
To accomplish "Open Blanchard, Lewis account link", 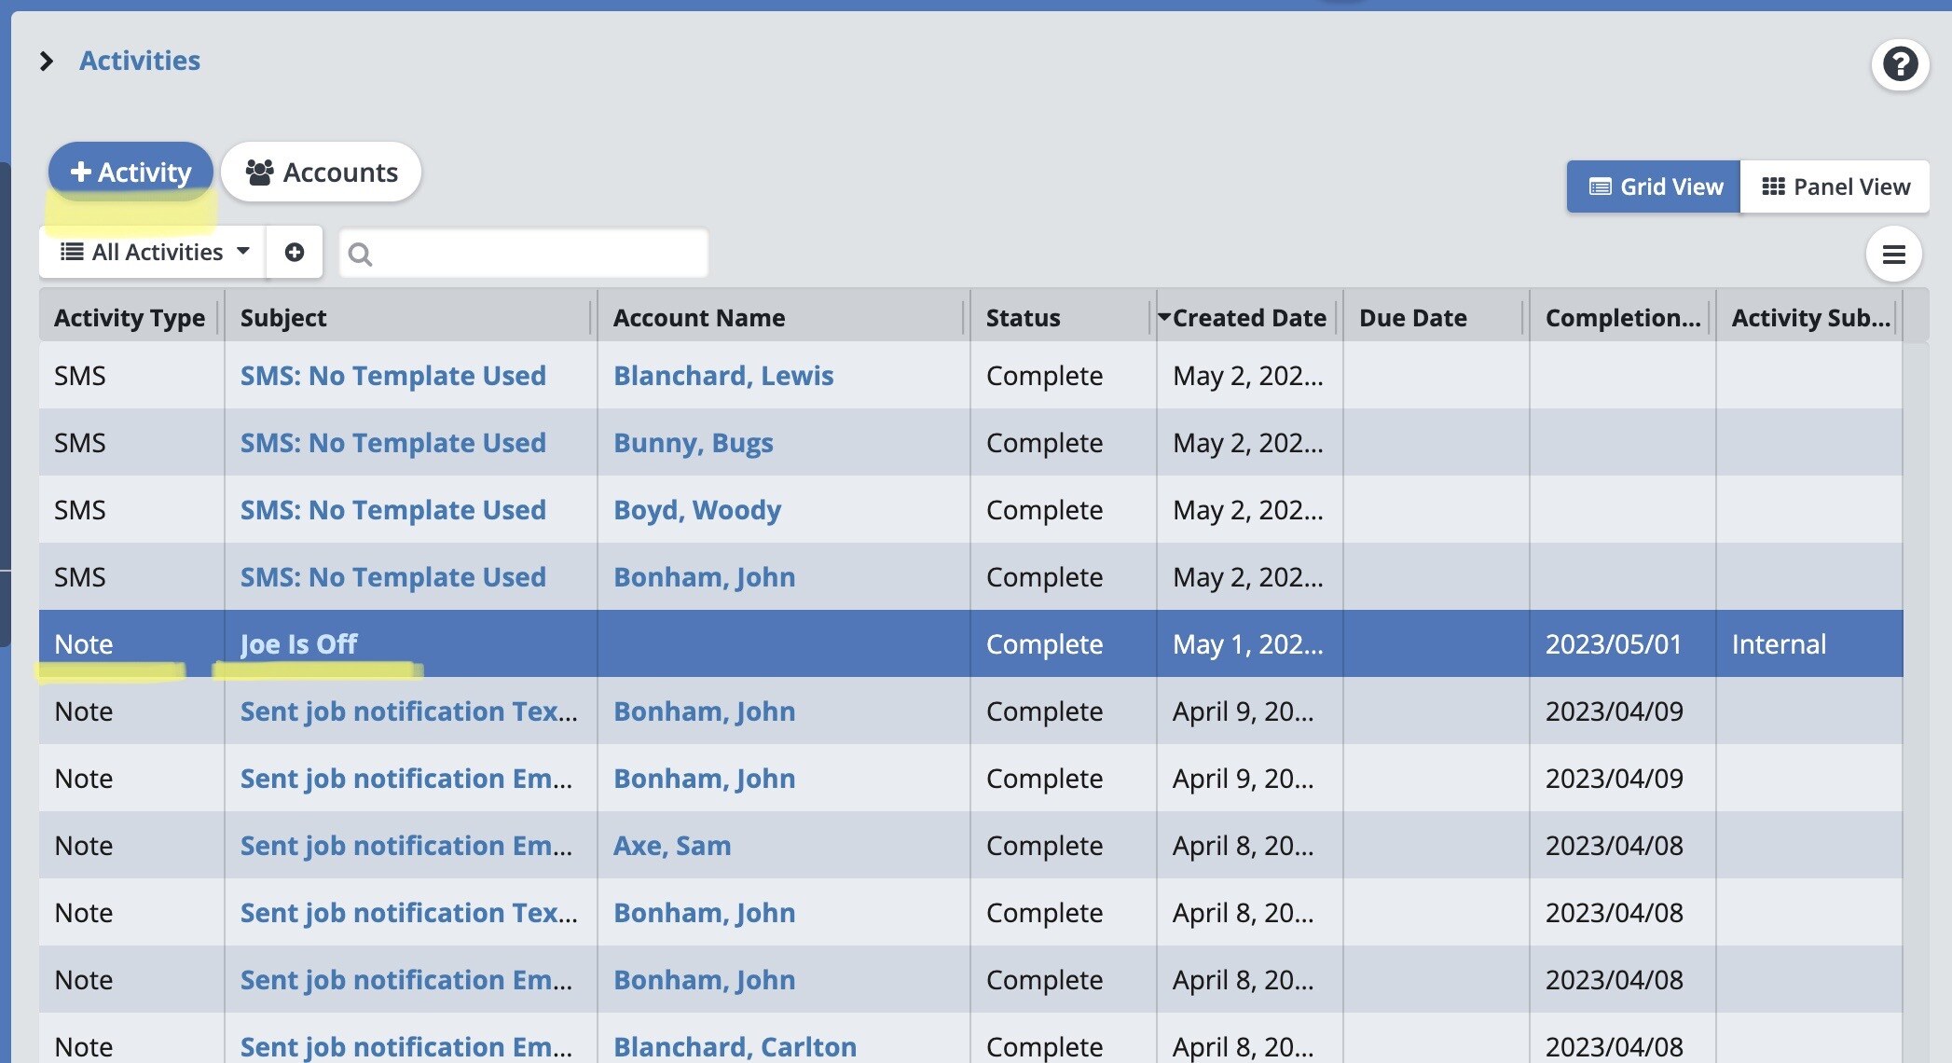I will point(722,376).
